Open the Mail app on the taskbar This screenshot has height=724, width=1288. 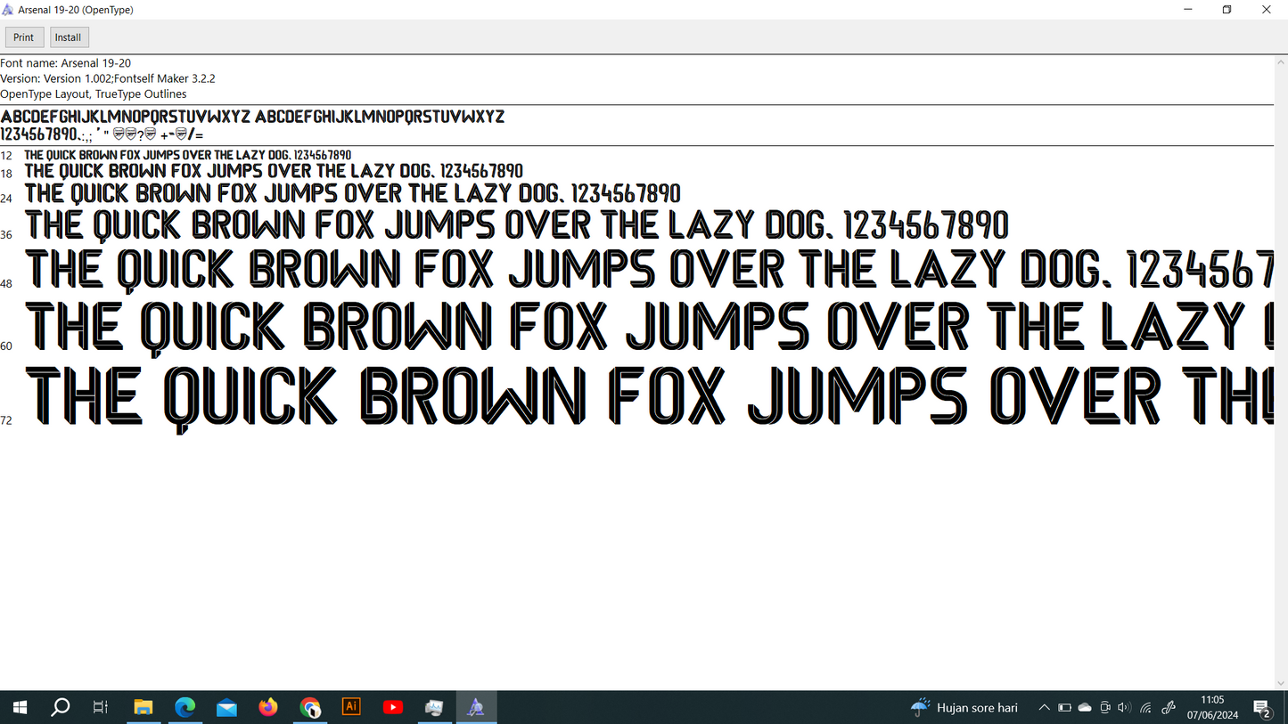click(226, 707)
